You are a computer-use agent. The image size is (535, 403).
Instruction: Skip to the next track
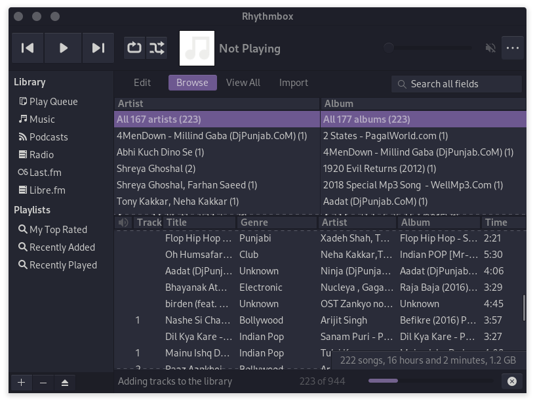pyautogui.click(x=98, y=47)
